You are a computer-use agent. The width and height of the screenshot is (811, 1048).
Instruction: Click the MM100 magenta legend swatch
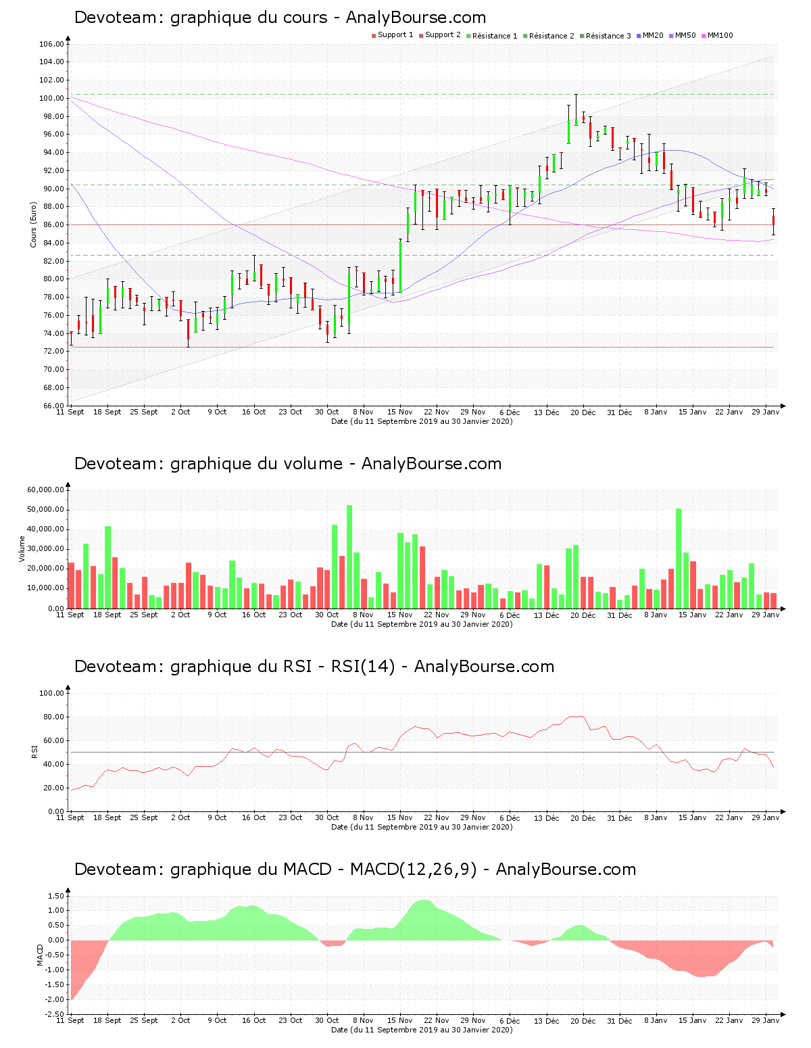[x=704, y=36]
